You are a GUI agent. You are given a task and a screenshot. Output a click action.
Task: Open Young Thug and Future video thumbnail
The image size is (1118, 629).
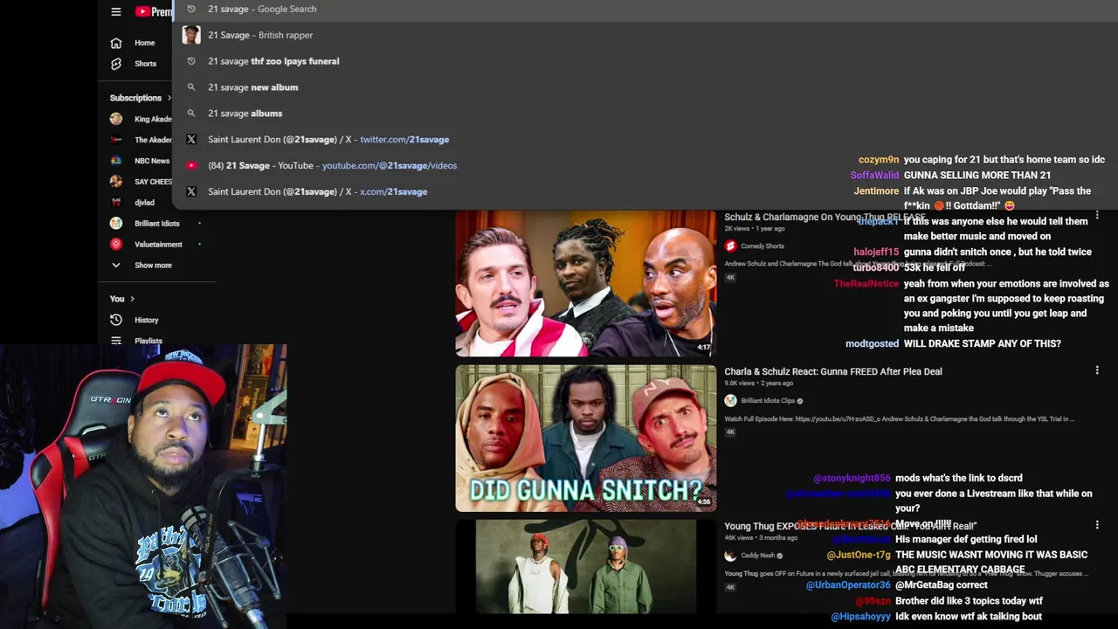coord(585,567)
